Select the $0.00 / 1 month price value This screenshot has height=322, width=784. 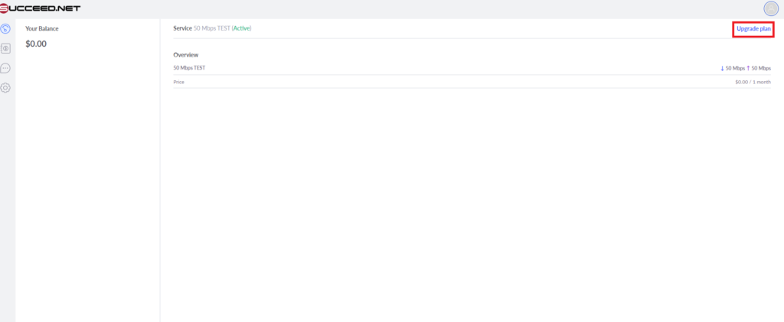tap(753, 82)
